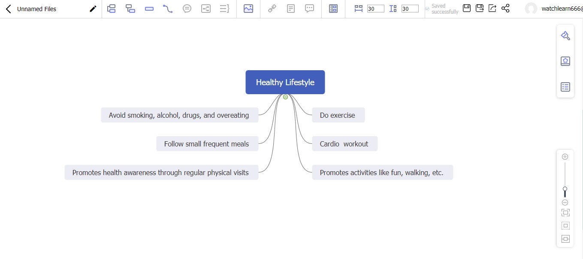Click the zoom out minus button
Screen dimensions: 583x259
(x=565, y=202)
